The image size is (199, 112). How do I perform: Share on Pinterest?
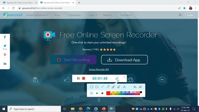click(x=5, y=55)
